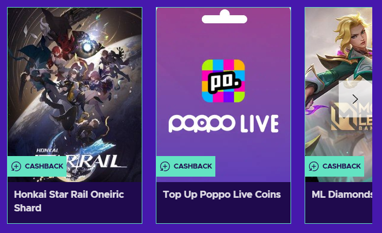Screen dimensions: 382x233
Task: Click the next arrow on the carousel
Action: point(355,99)
